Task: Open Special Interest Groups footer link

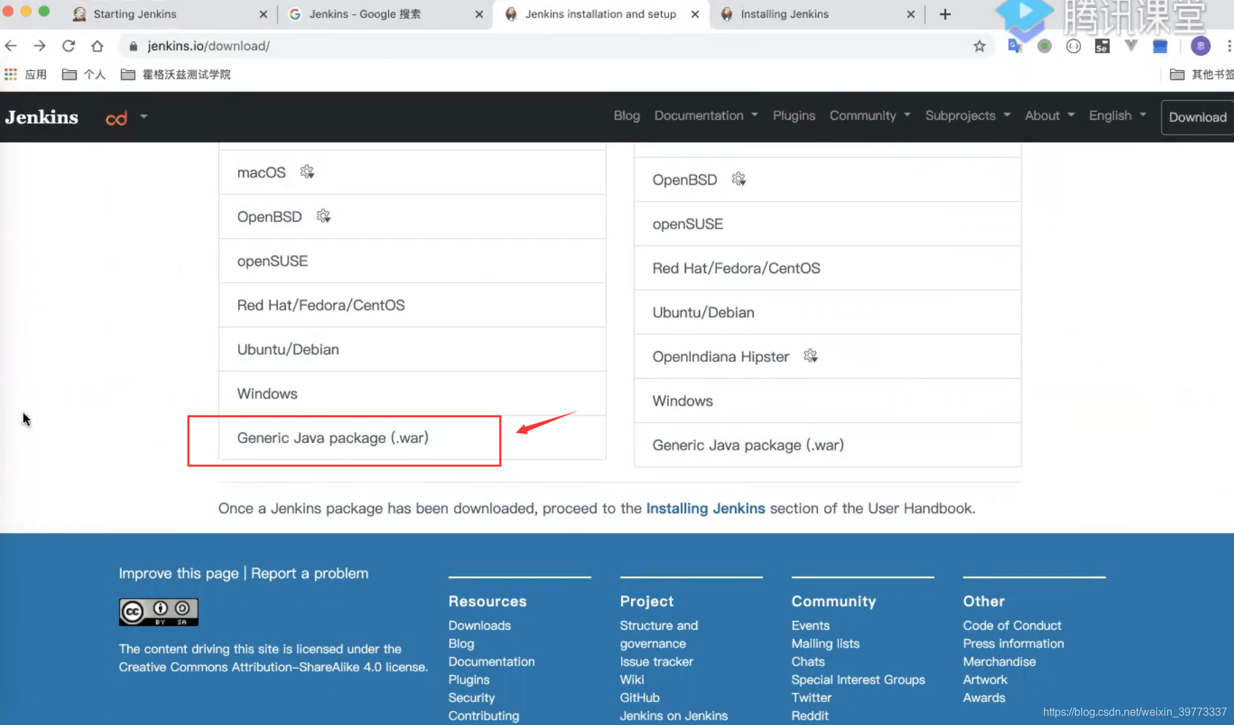Action: 858,680
